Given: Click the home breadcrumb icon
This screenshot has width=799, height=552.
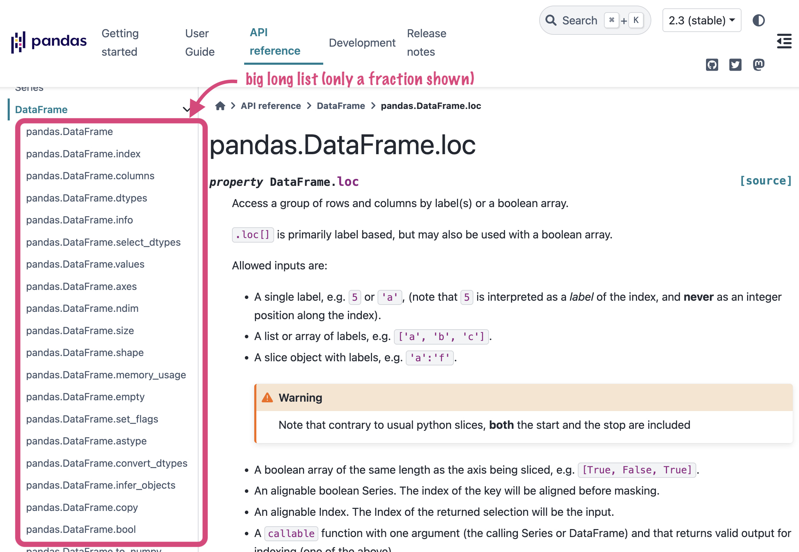Looking at the screenshot, I should point(220,106).
